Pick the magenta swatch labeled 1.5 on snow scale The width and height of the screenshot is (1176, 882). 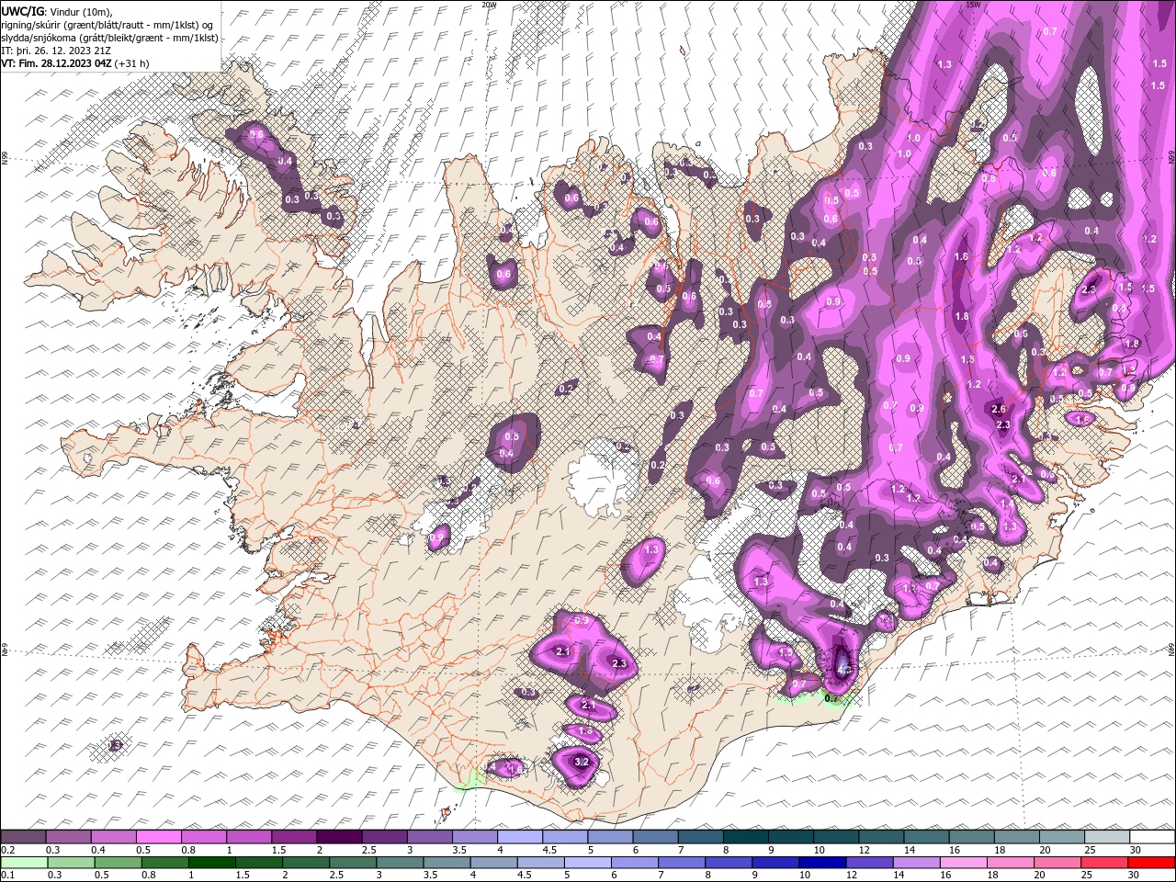[294, 836]
